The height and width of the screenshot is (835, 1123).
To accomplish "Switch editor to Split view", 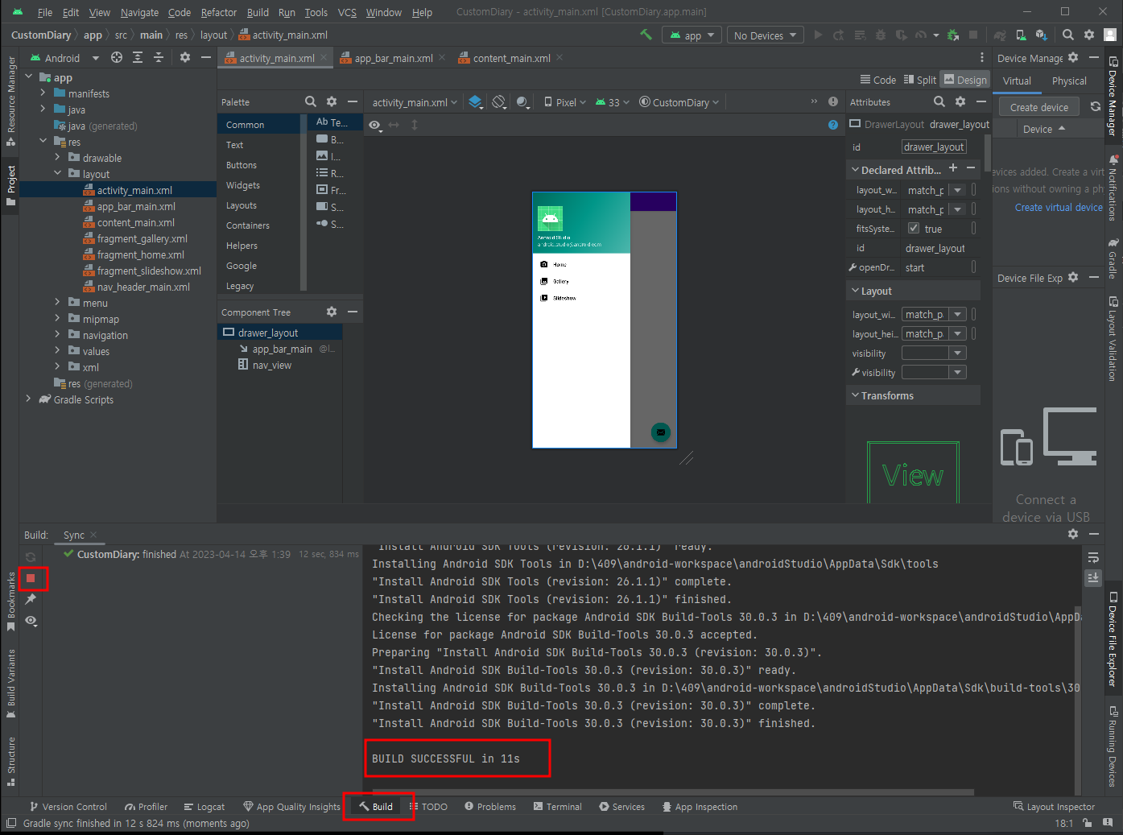I will click(920, 80).
